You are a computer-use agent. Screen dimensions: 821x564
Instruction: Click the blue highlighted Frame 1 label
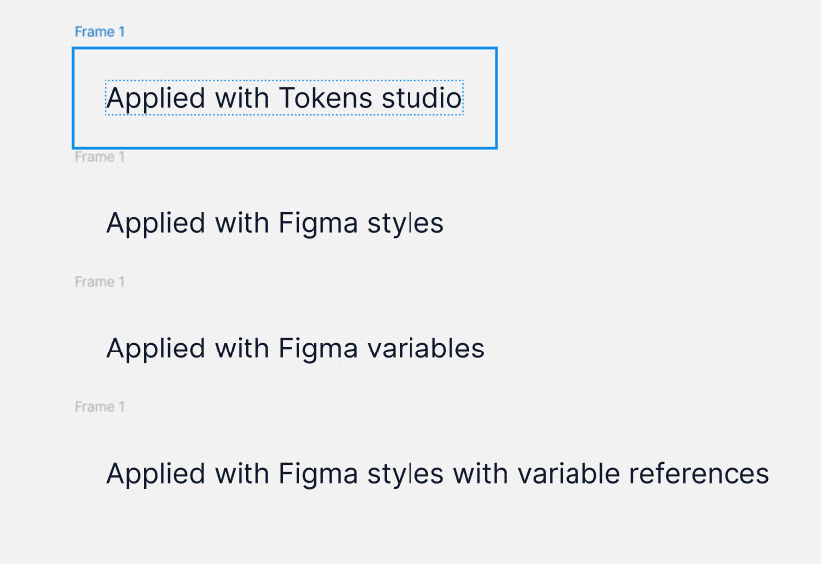coord(99,32)
